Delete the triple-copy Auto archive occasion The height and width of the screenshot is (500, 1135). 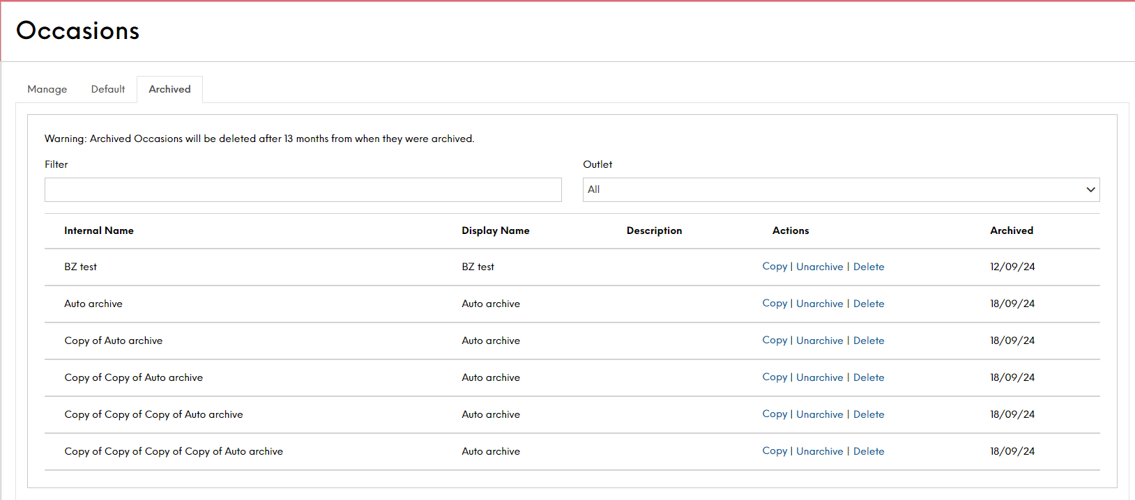point(869,414)
